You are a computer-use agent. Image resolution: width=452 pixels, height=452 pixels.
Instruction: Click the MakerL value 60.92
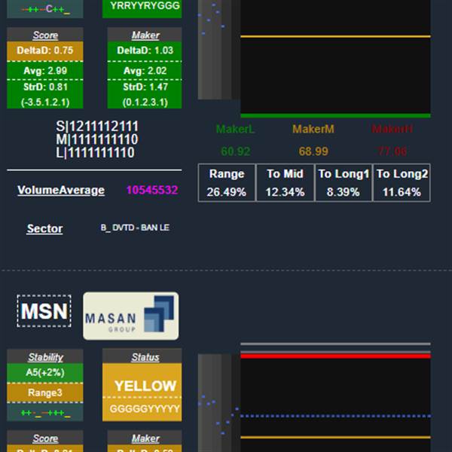point(235,151)
